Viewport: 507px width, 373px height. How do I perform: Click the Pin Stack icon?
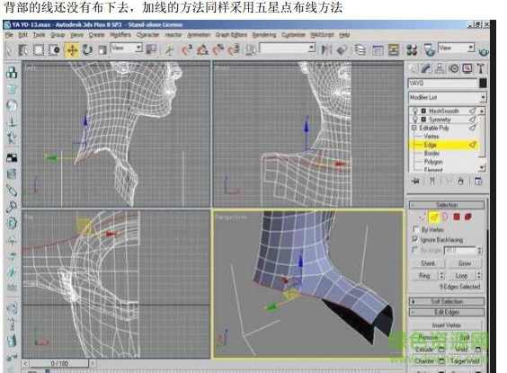[416, 182]
